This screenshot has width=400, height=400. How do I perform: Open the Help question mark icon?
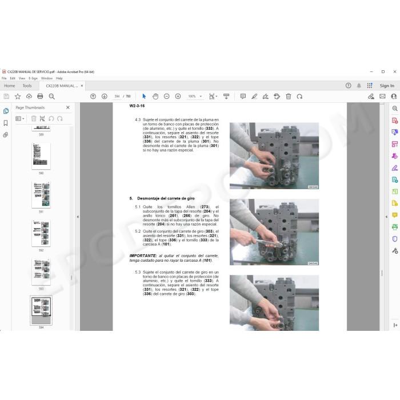coord(349,86)
